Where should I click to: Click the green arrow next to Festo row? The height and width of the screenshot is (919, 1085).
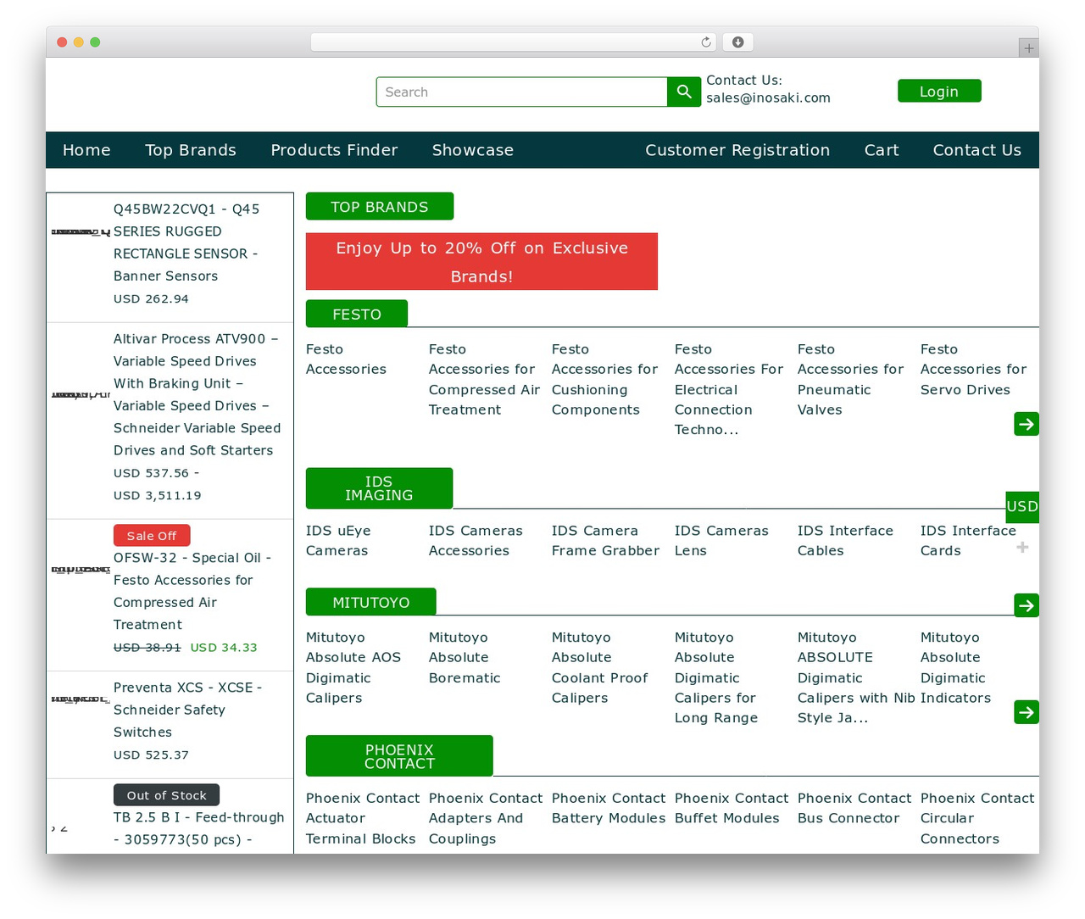(x=1027, y=424)
